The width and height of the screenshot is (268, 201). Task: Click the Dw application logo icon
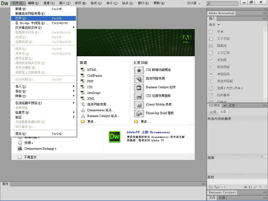4,3
